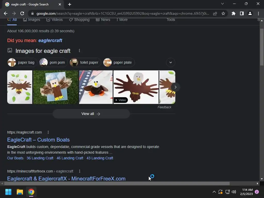Open the search Tools options
Image resolution: width=264 pixels, height=198 pixels.
[171, 20]
